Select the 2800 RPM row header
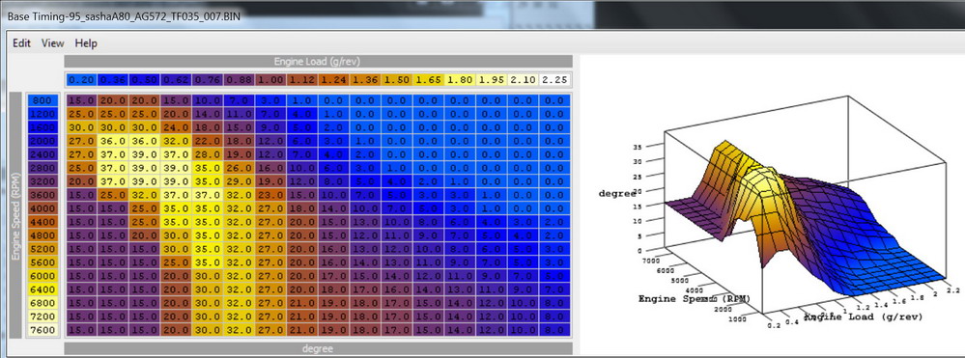Image resolution: width=965 pixels, height=358 pixels. (x=43, y=168)
